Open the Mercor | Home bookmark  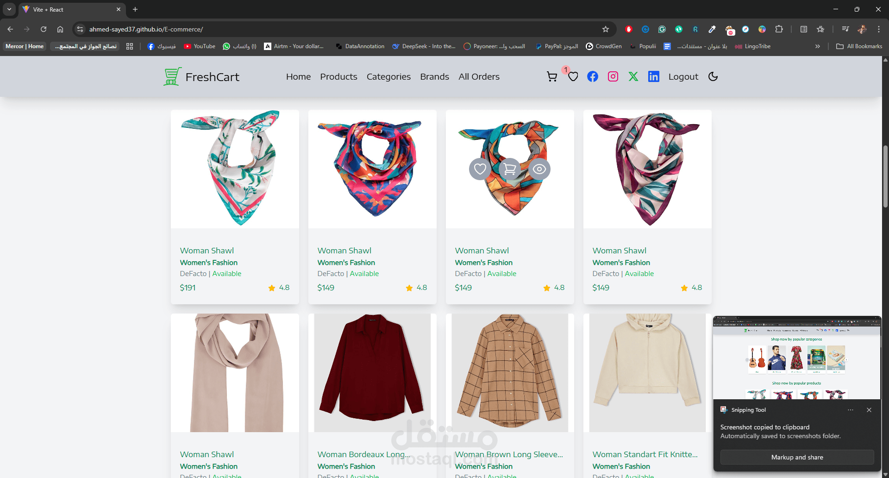pos(25,46)
